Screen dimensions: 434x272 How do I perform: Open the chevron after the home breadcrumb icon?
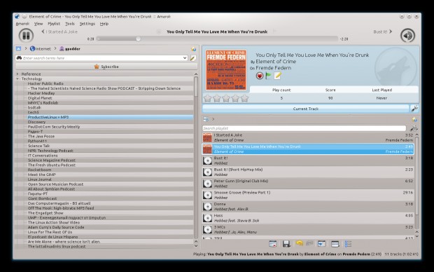click(25, 48)
